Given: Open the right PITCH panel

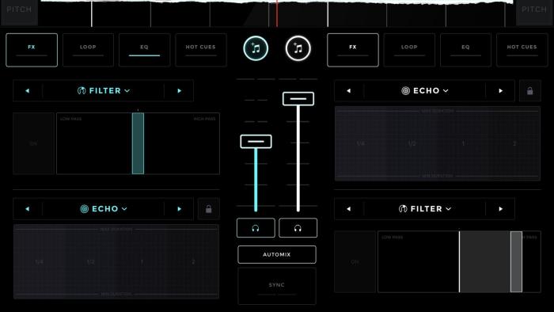Looking at the screenshot, I should [x=534, y=13].
